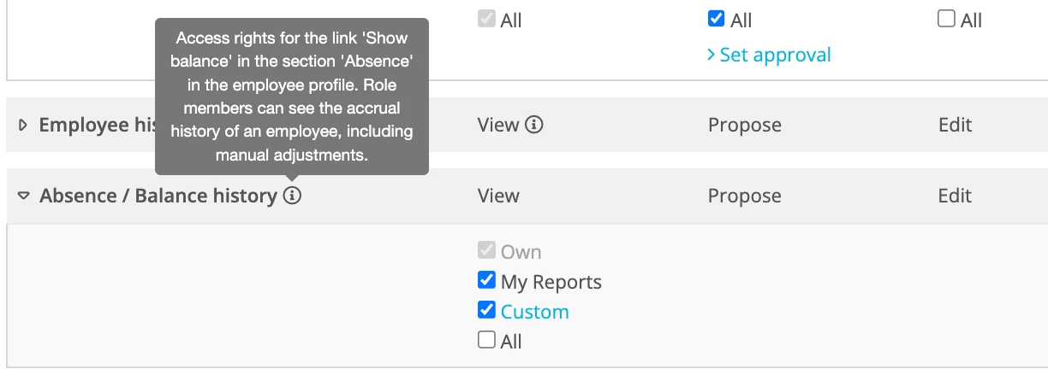Screen dimensions: 1048x369
Task: Click the Absence / Balance history section title
Action: click(x=158, y=196)
